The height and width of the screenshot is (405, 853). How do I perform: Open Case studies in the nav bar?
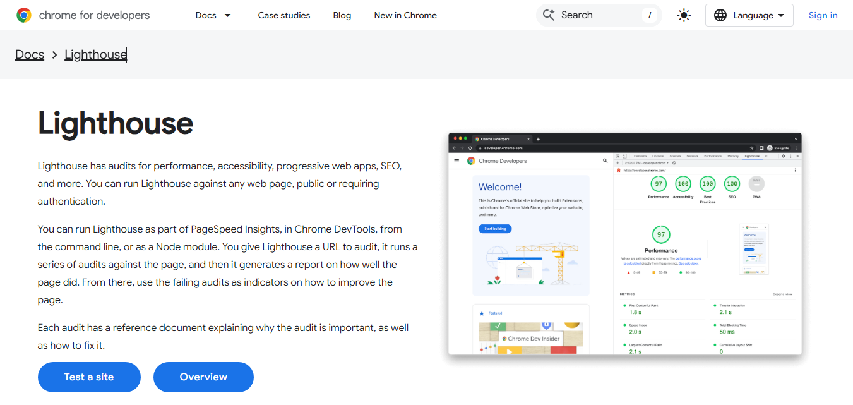284,15
